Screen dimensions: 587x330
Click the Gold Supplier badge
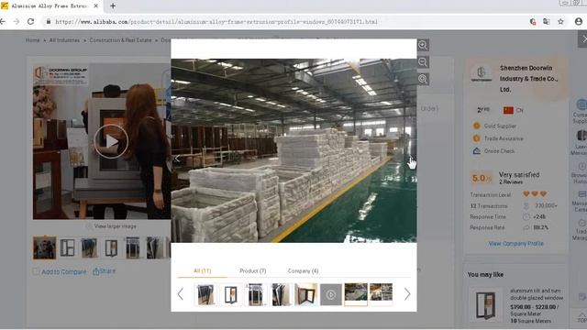(x=500, y=126)
